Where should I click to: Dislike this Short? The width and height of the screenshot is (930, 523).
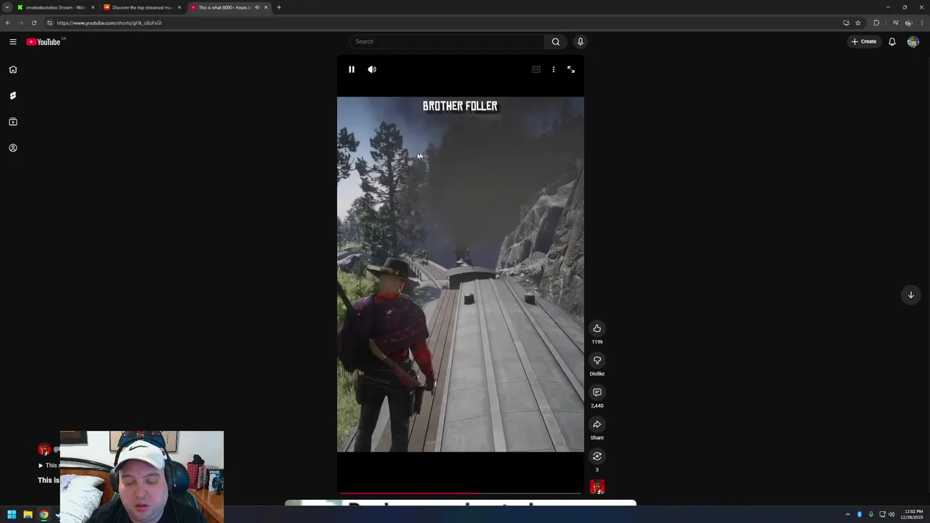click(x=597, y=360)
